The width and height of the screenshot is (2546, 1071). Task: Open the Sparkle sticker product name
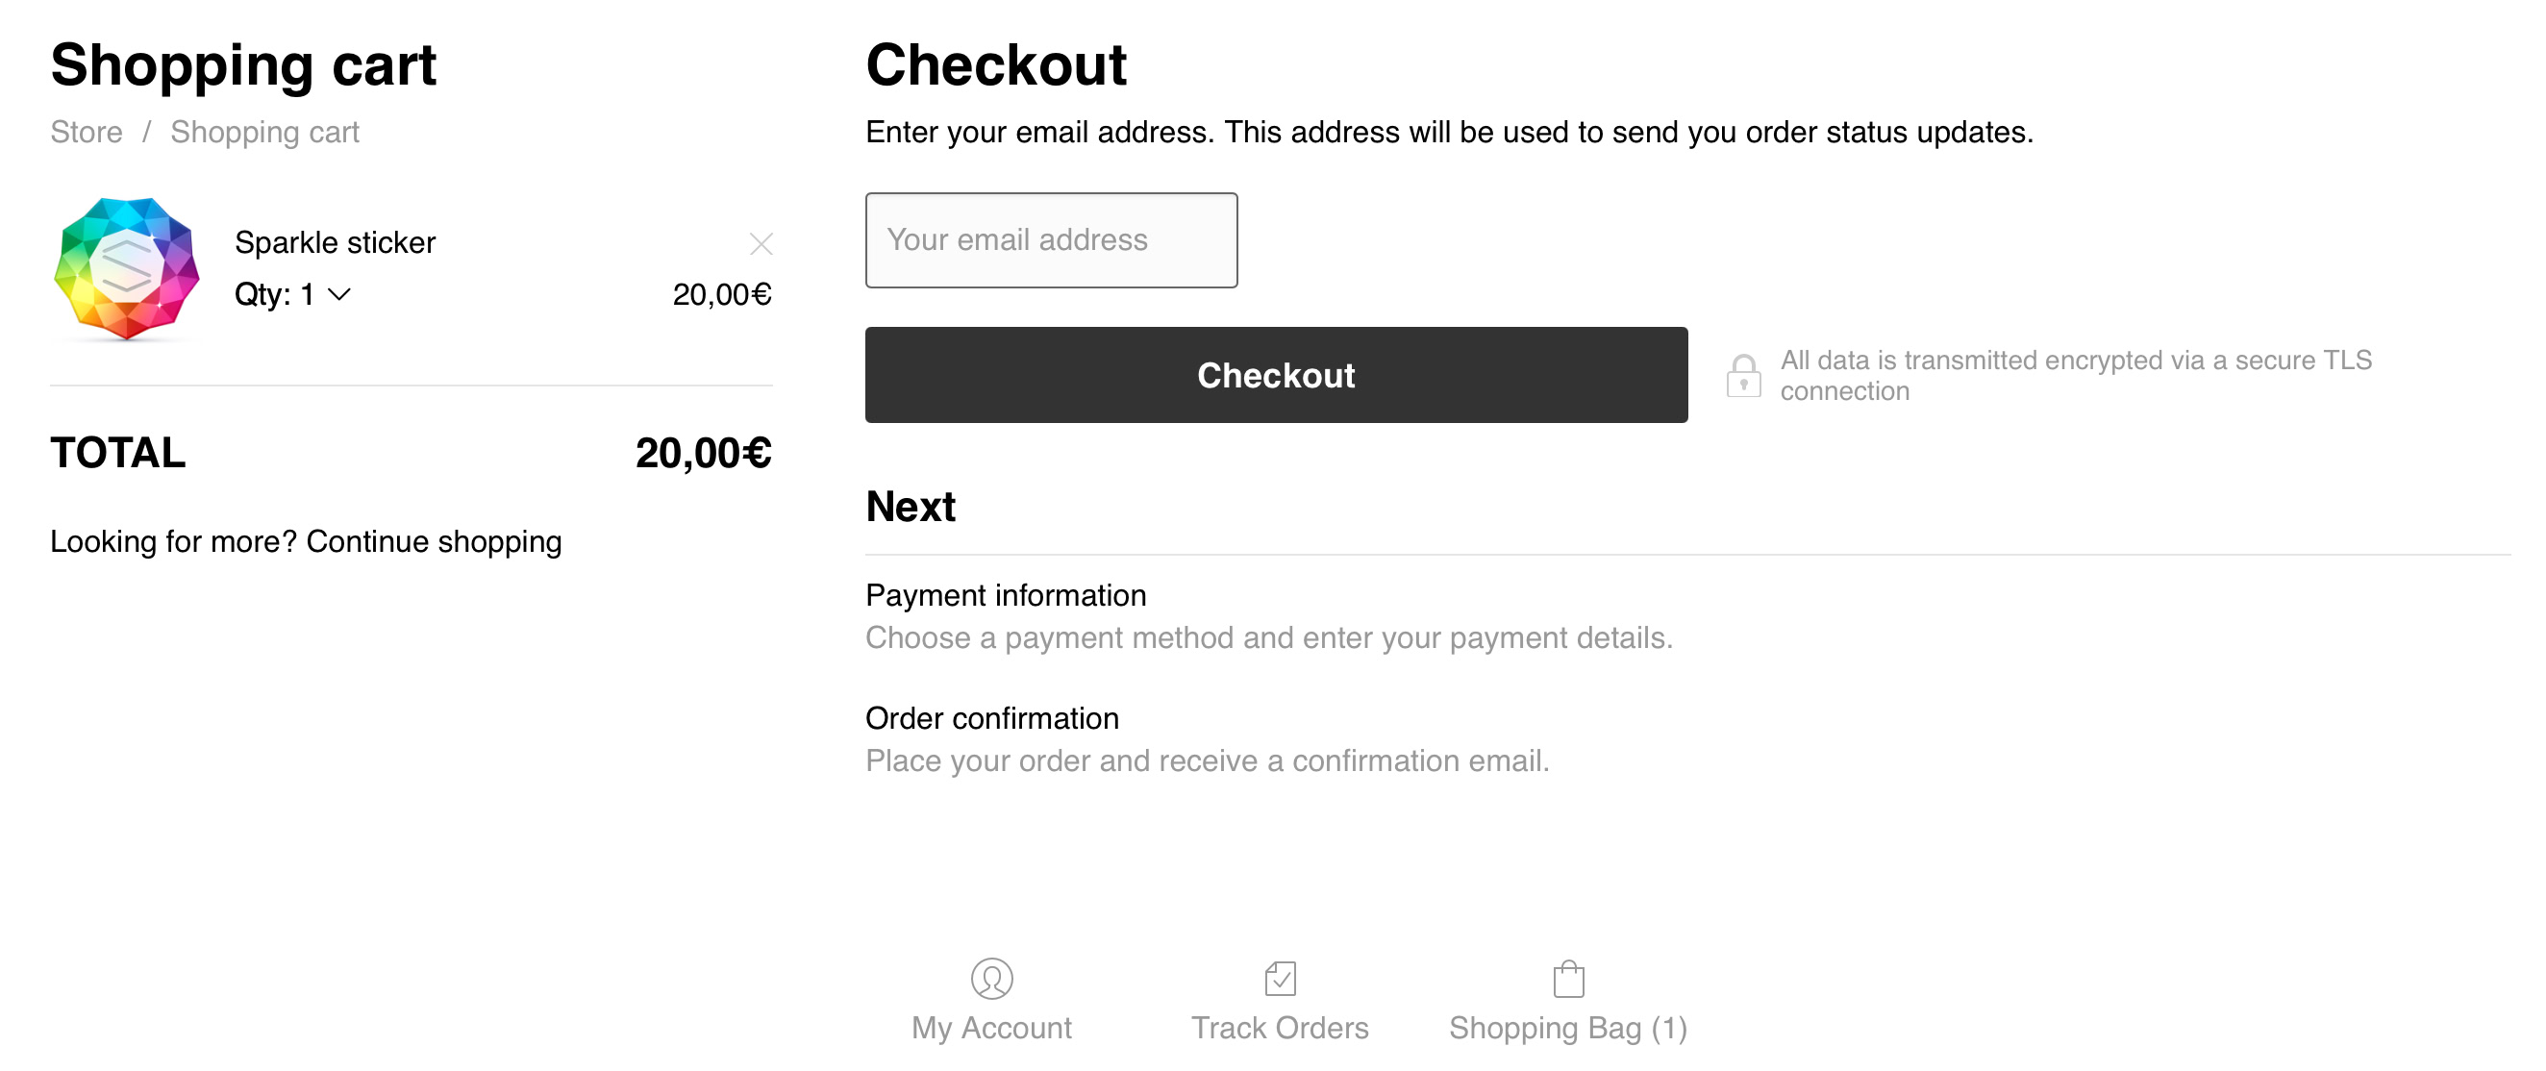pyautogui.click(x=334, y=242)
